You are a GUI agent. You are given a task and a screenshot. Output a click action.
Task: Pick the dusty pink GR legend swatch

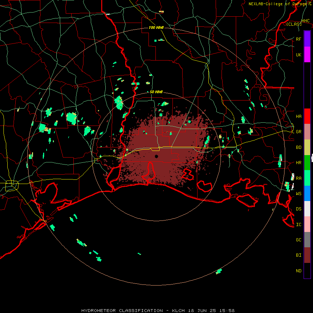307,132
